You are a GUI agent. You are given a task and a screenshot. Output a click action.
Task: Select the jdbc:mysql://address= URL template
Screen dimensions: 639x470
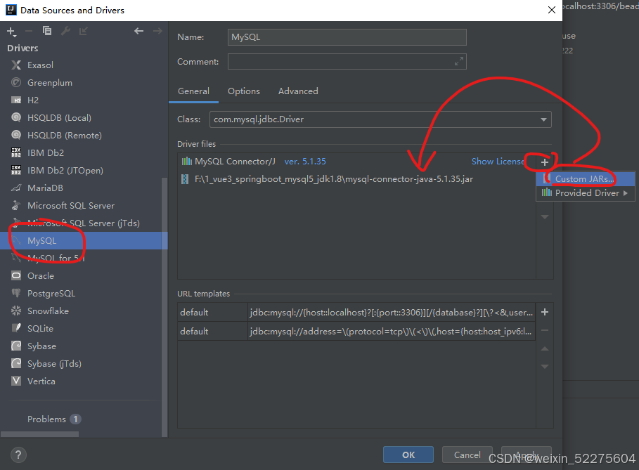(356, 331)
